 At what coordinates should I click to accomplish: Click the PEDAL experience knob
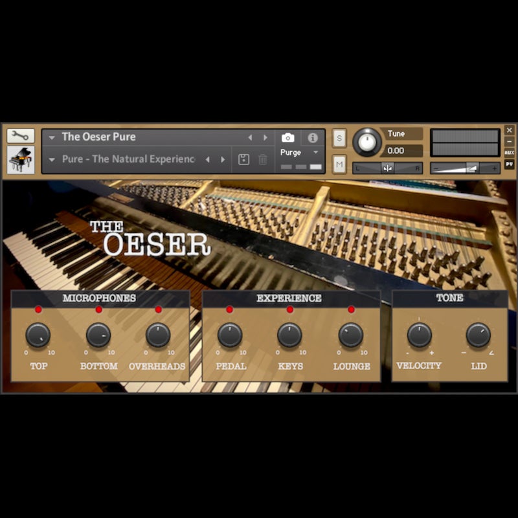point(230,335)
